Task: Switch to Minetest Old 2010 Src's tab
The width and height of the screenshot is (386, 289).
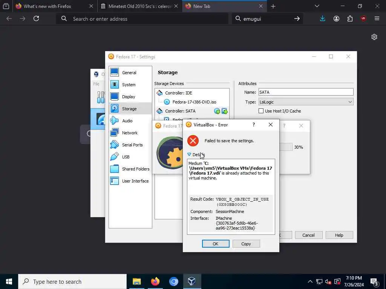Action: [140, 6]
